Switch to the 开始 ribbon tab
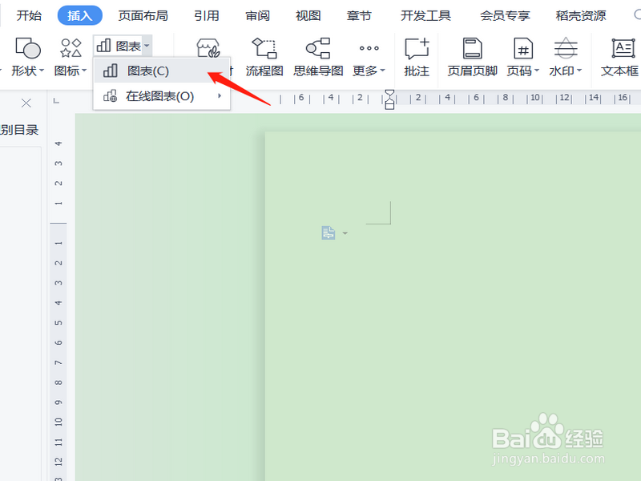Image resolution: width=641 pixels, height=481 pixels. (x=28, y=14)
